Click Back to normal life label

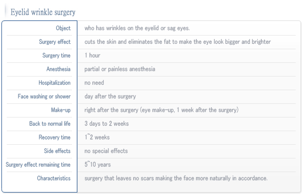(50, 124)
